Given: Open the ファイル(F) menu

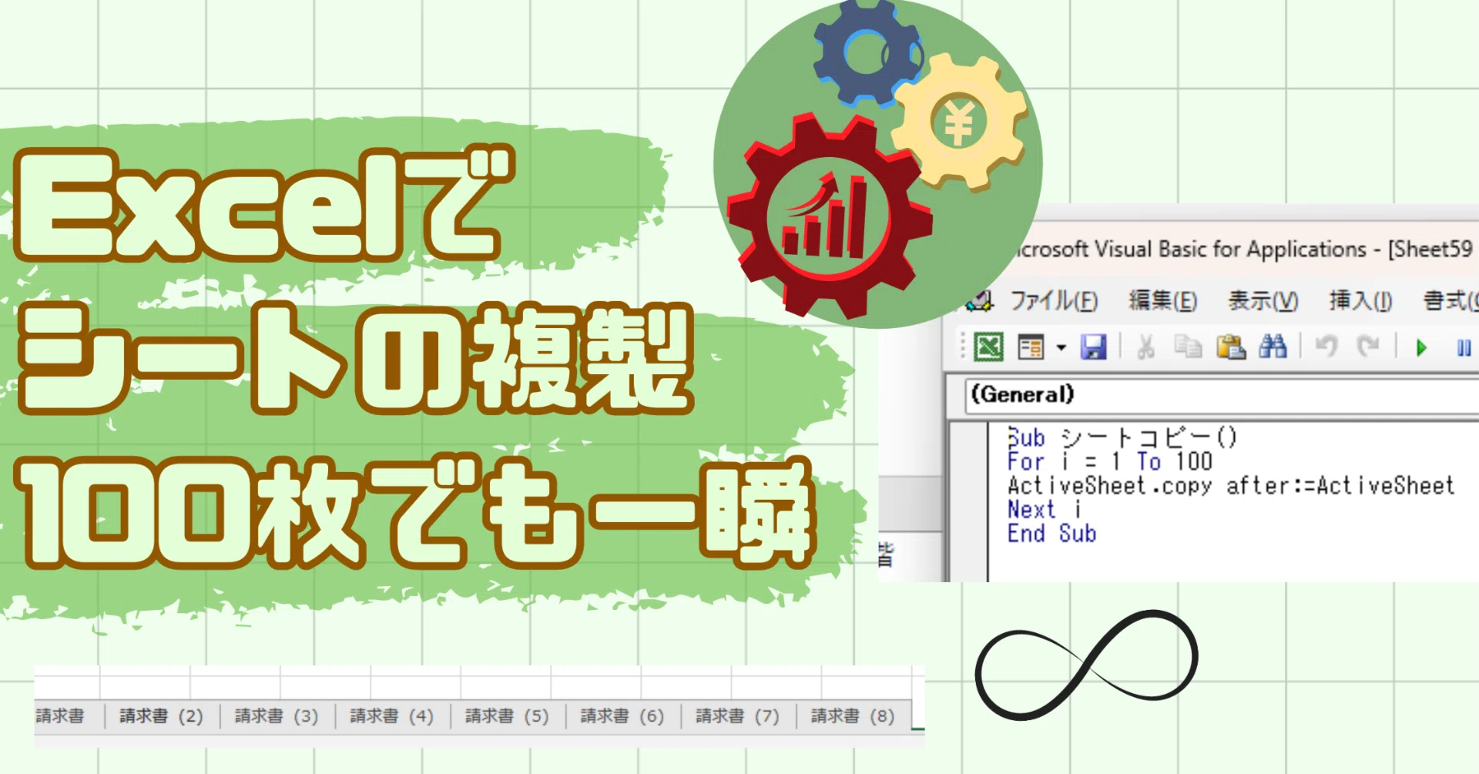Looking at the screenshot, I should coord(1054,300).
